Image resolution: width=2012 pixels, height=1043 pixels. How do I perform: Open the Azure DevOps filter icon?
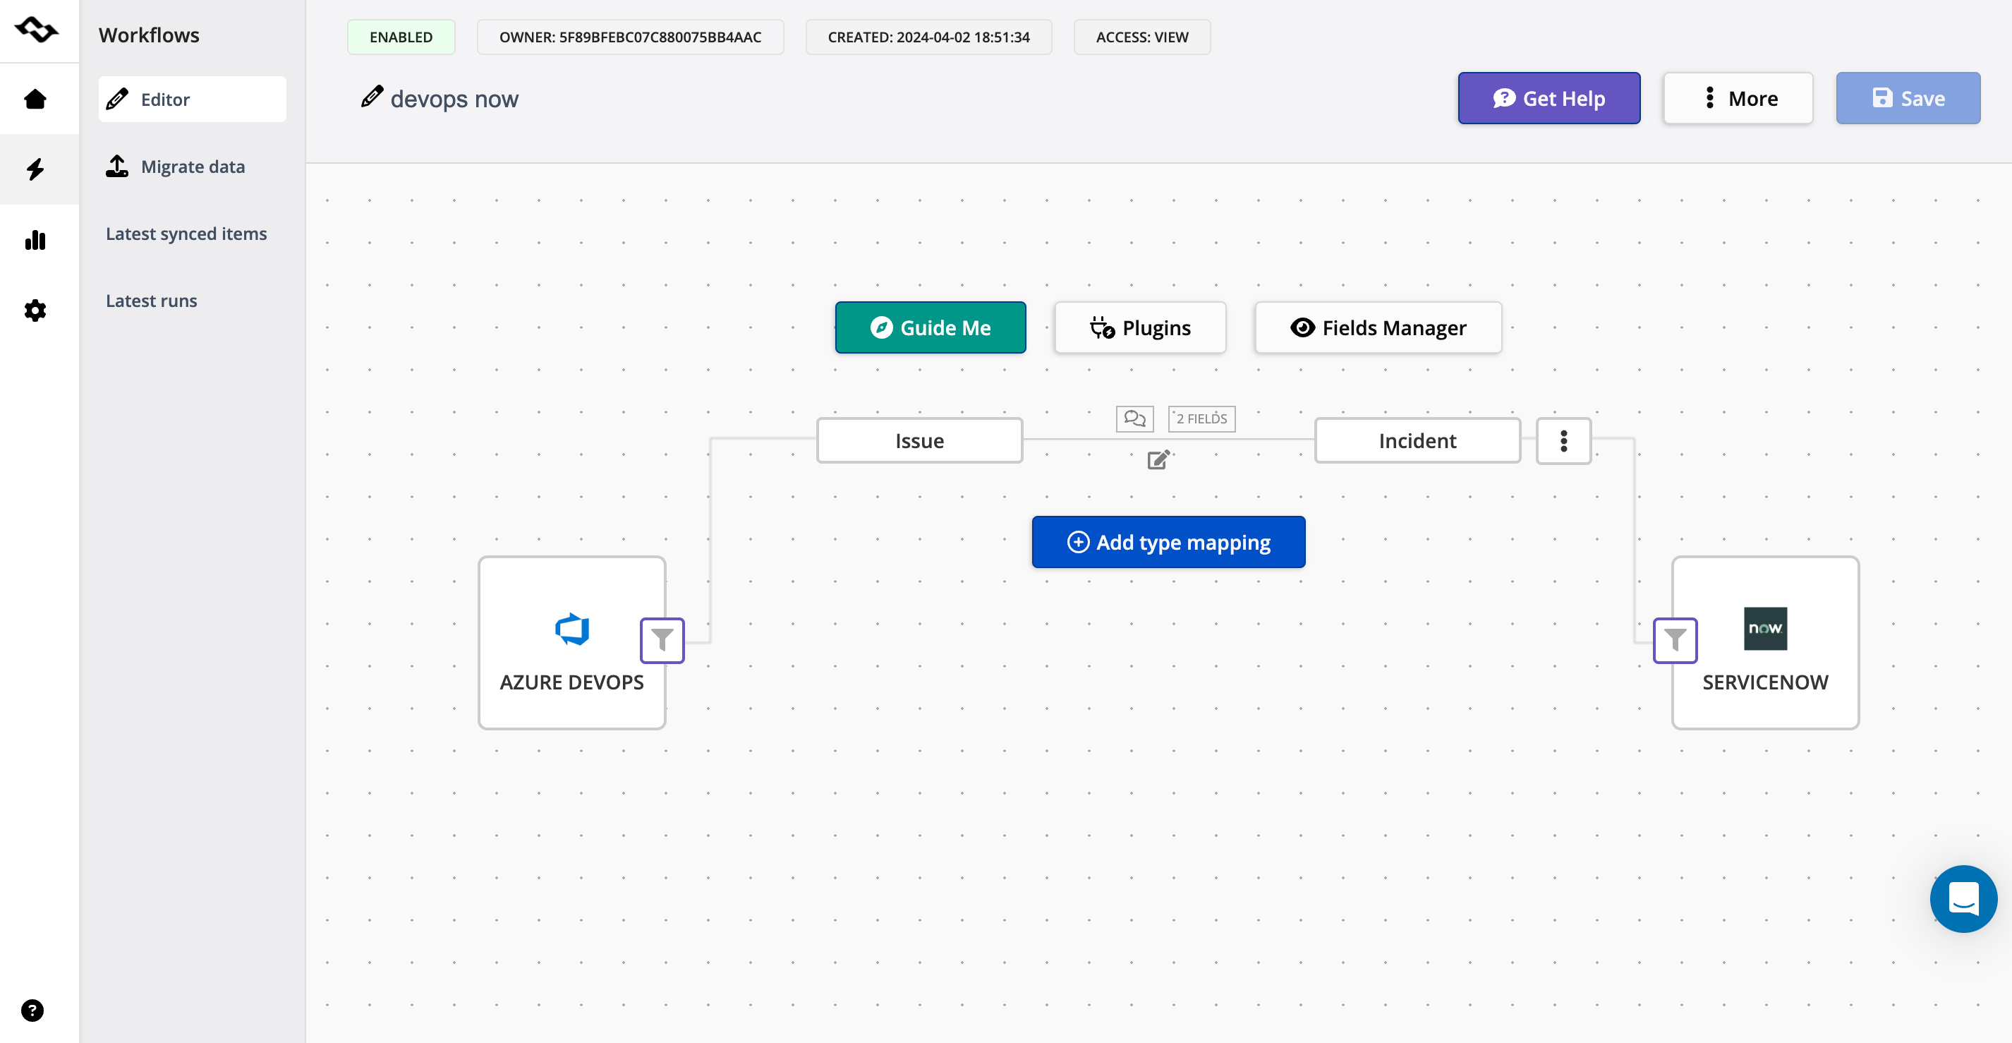click(x=662, y=641)
